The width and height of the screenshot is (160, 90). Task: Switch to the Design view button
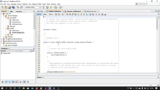tap(45, 14)
